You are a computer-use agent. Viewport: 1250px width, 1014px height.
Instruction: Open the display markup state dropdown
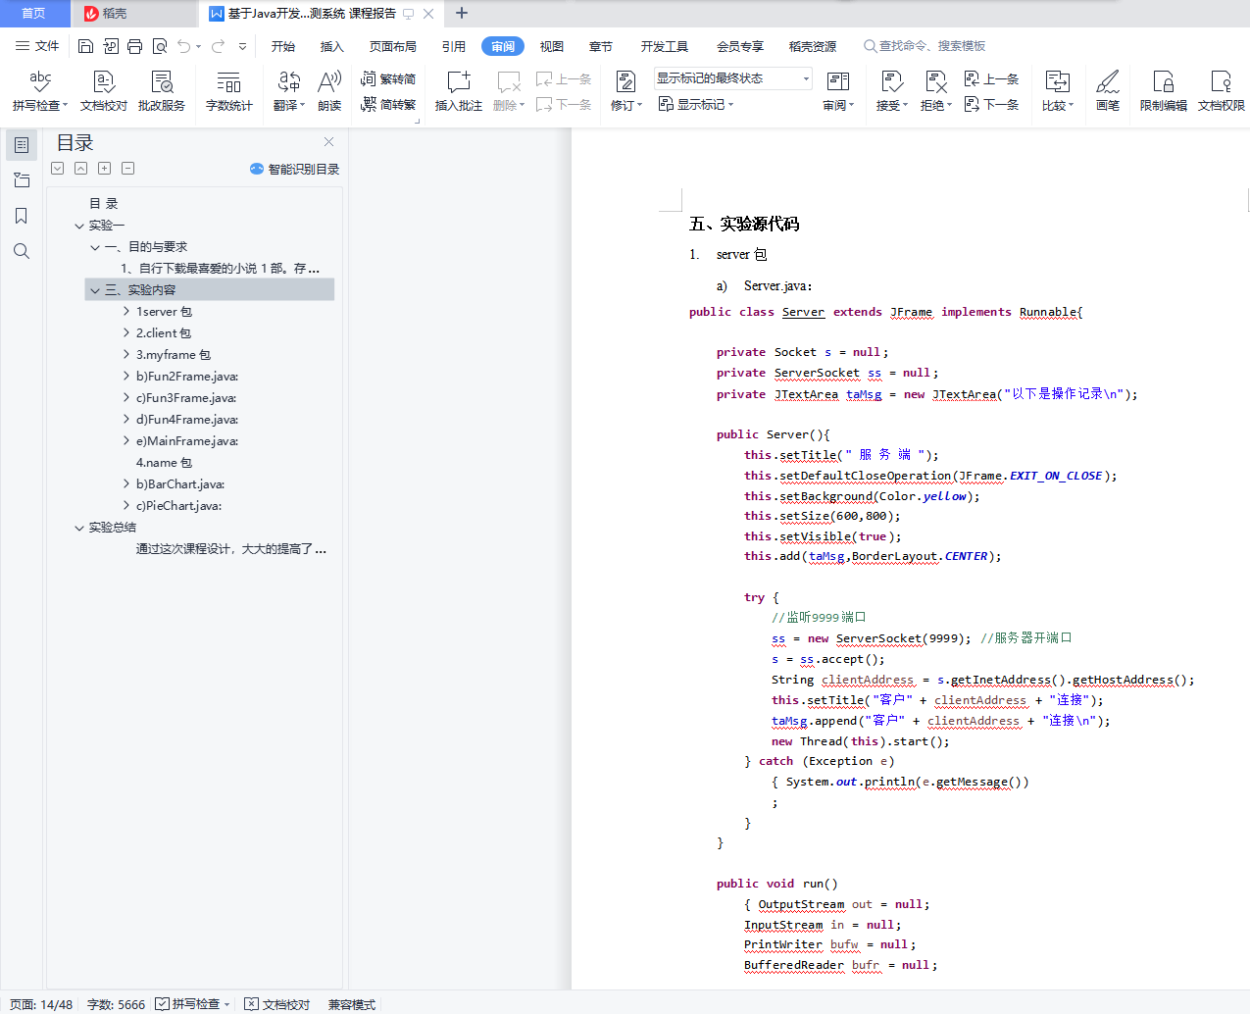[733, 78]
